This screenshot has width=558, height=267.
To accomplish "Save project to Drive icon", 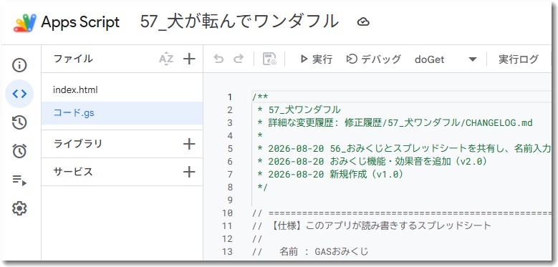I will click(x=269, y=59).
